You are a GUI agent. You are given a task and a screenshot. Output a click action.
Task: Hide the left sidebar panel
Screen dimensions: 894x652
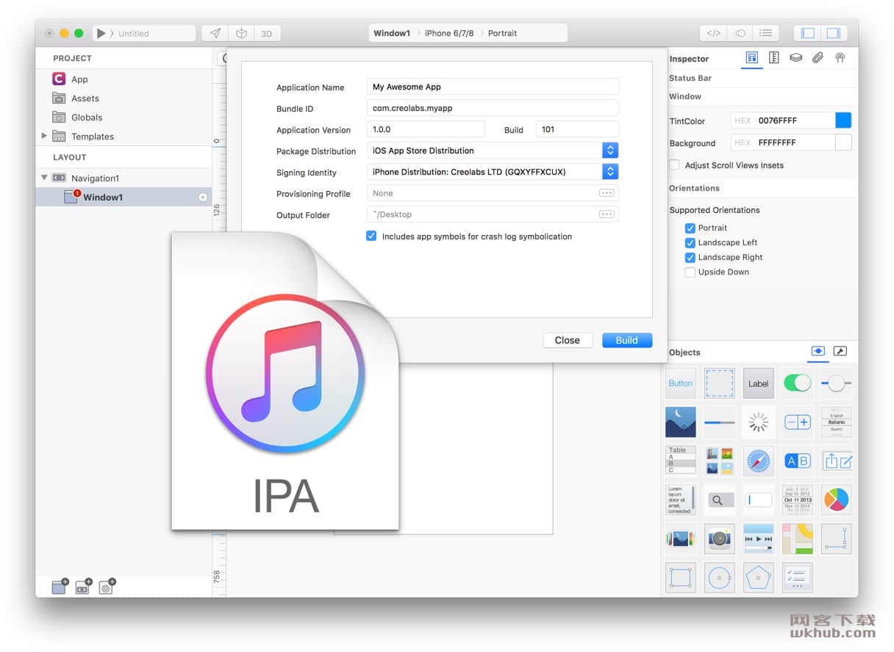(x=808, y=33)
